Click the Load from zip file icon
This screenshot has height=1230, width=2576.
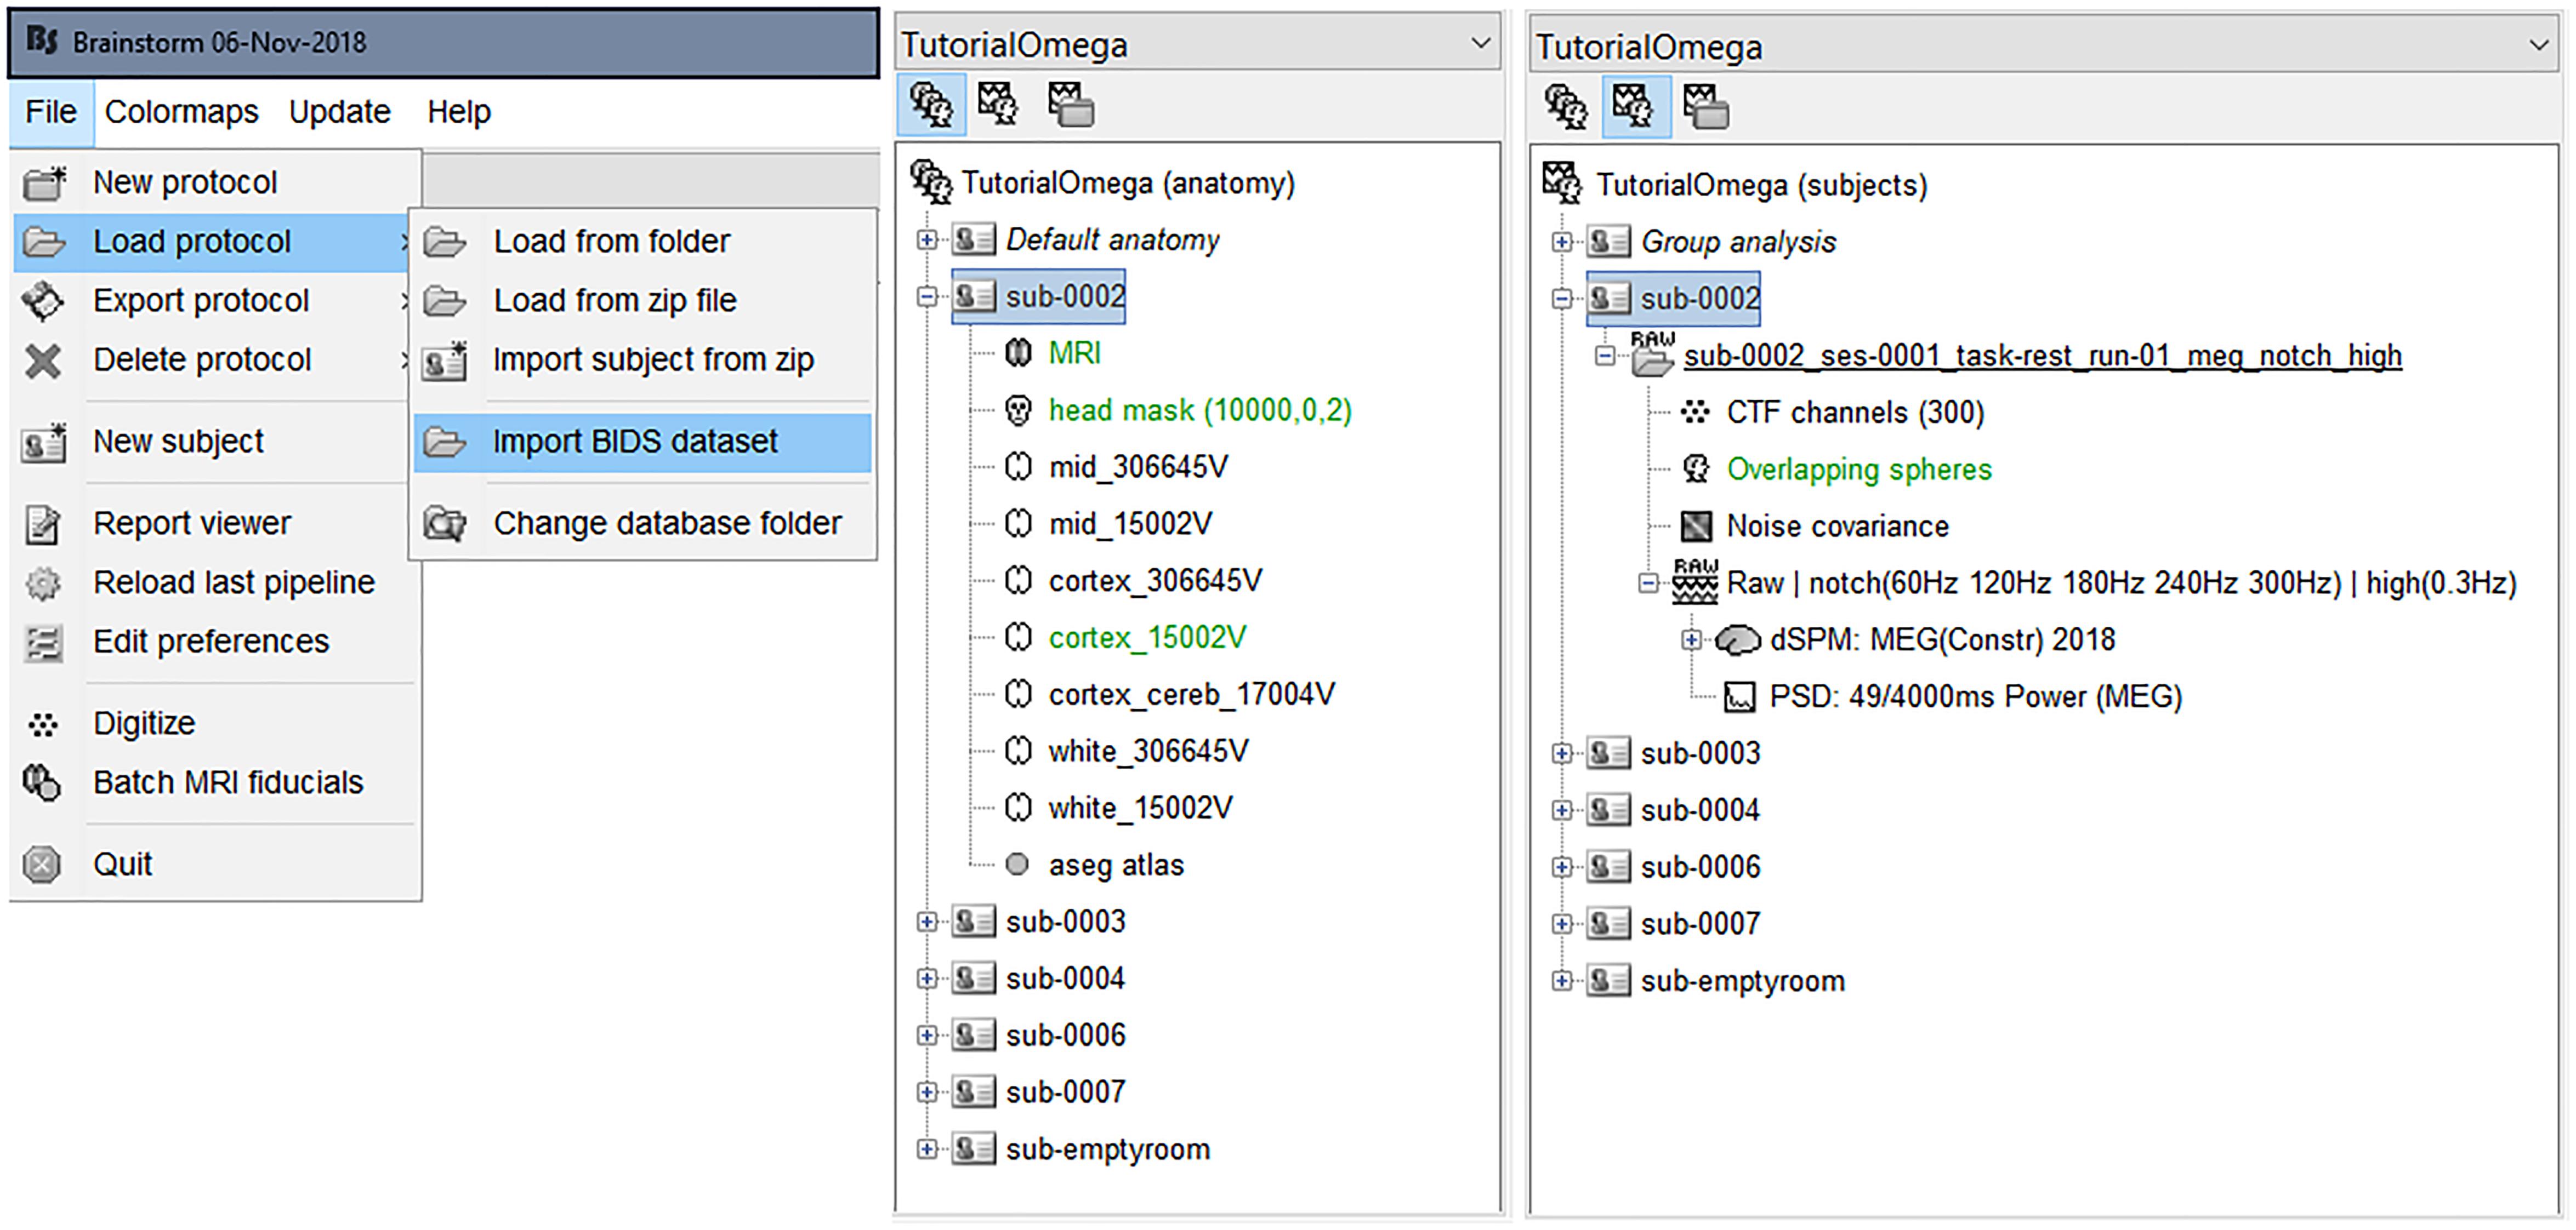tap(445, 302)
